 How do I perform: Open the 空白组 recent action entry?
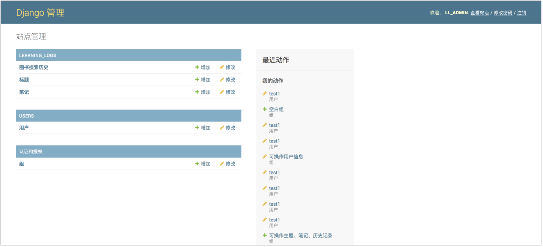276,109
